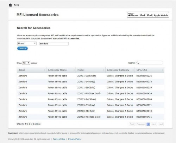Click UPC 853805005240
The width and height of the screenshot is (176, 143).
[144, 111]
